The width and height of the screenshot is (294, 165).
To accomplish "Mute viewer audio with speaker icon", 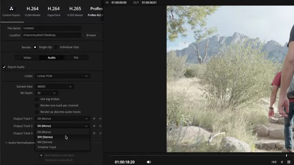I will (x=149, y=162).
